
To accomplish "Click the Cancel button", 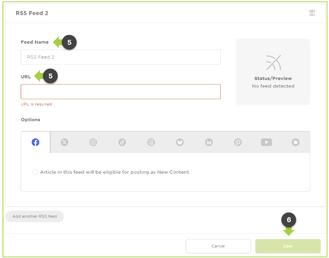I will pos(218,246).
